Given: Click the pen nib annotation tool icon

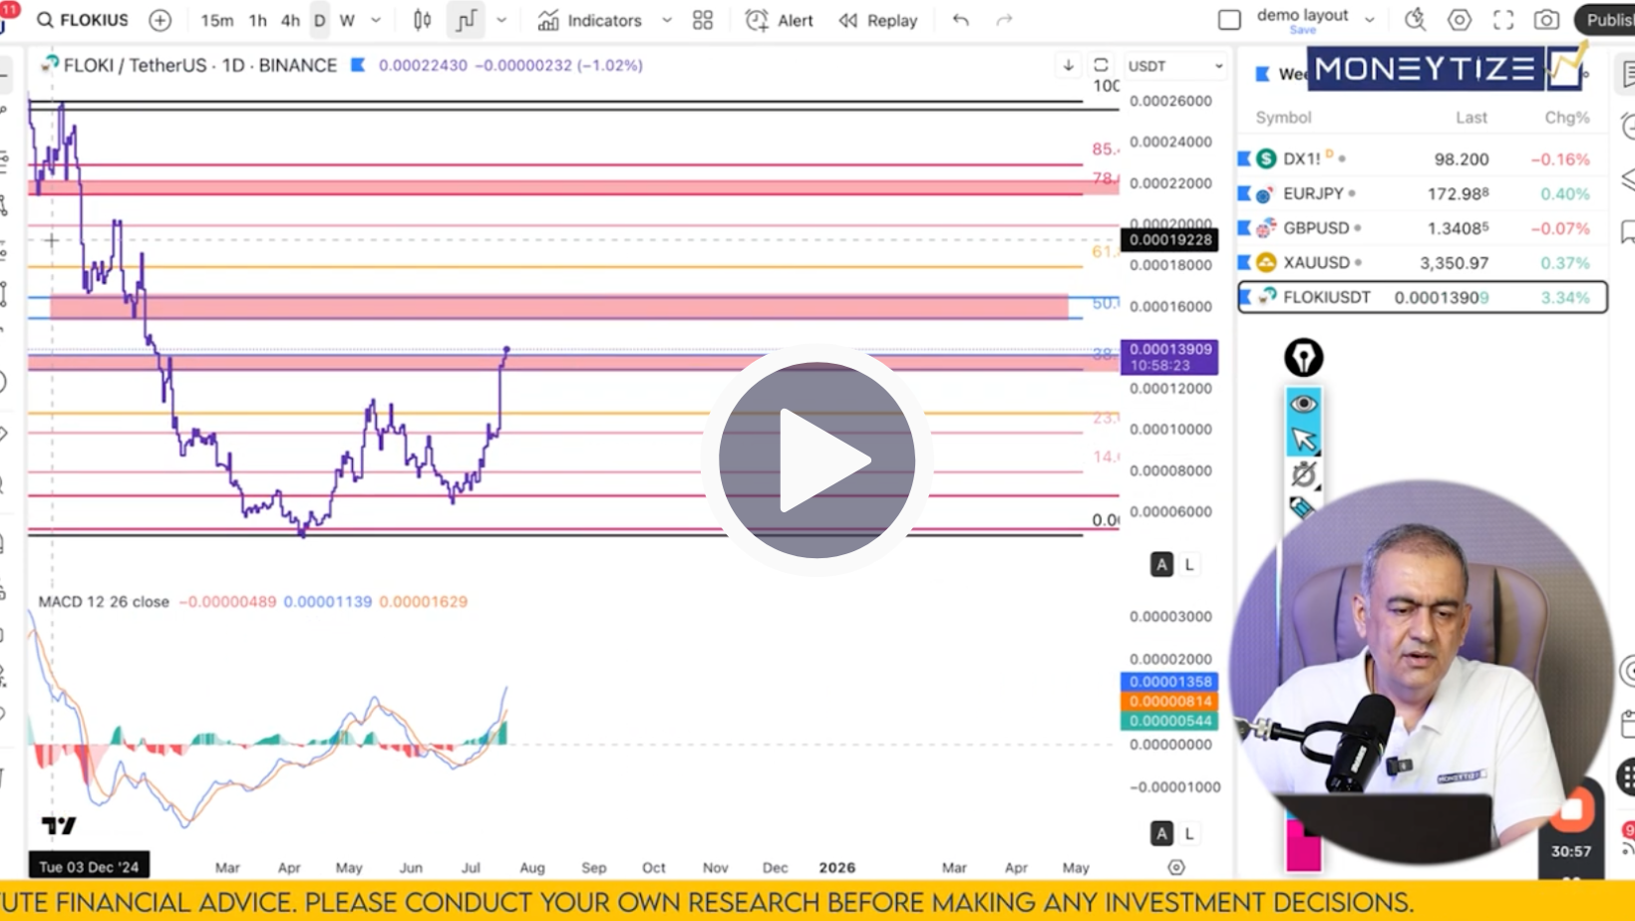Looking at the screenshot, I should [1303, 358].
